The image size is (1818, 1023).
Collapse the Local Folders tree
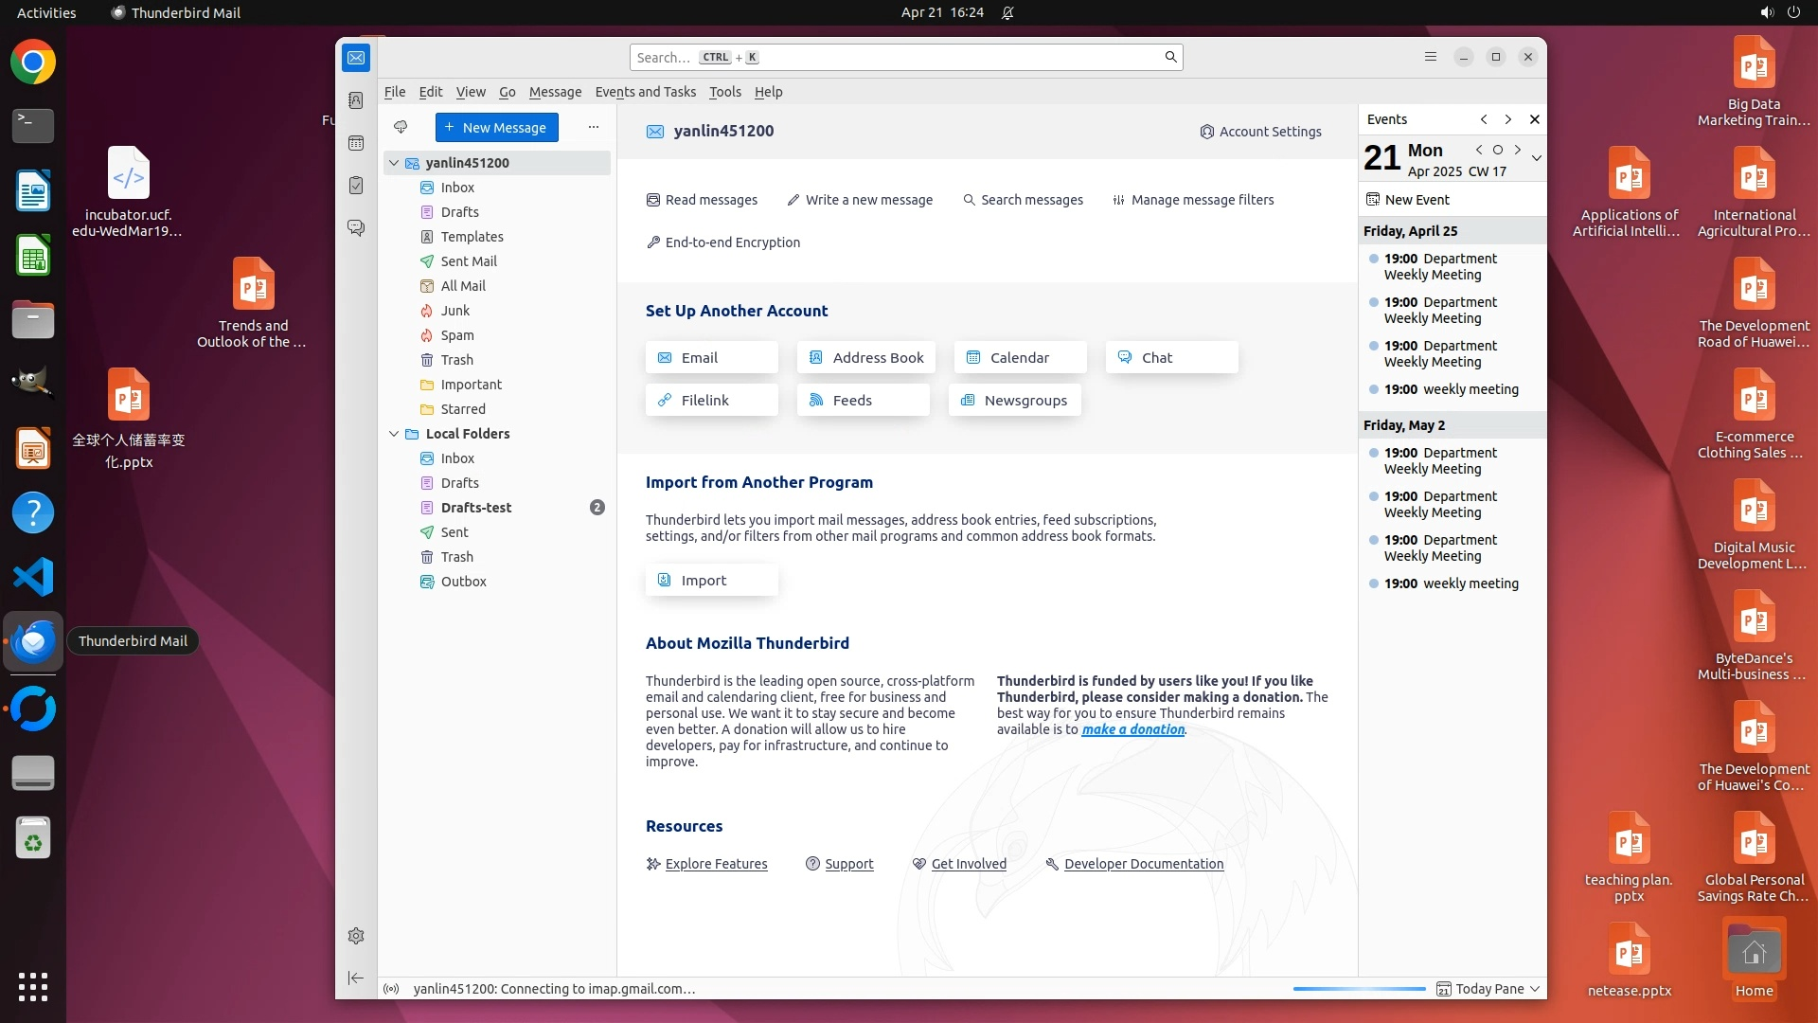pos(394,434)
